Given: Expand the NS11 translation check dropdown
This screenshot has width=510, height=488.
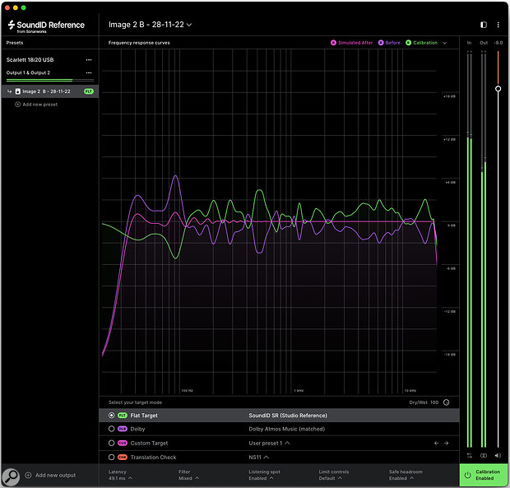Looking at the screenshot, I should [x=258, y=457].
